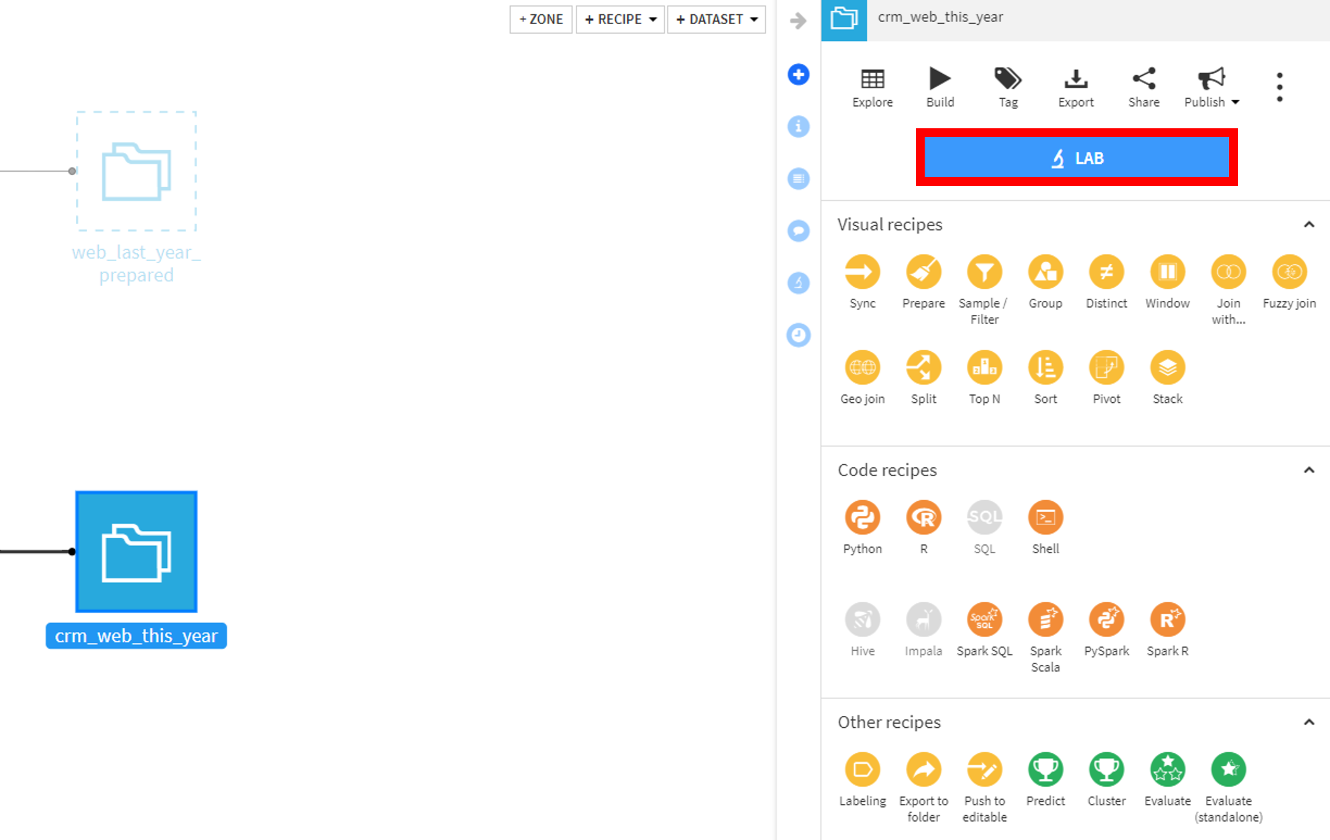The height and width of the screenshot is (840, 1330).
Task: Open the + DATASET dropdown
Action: click(716, 19)
